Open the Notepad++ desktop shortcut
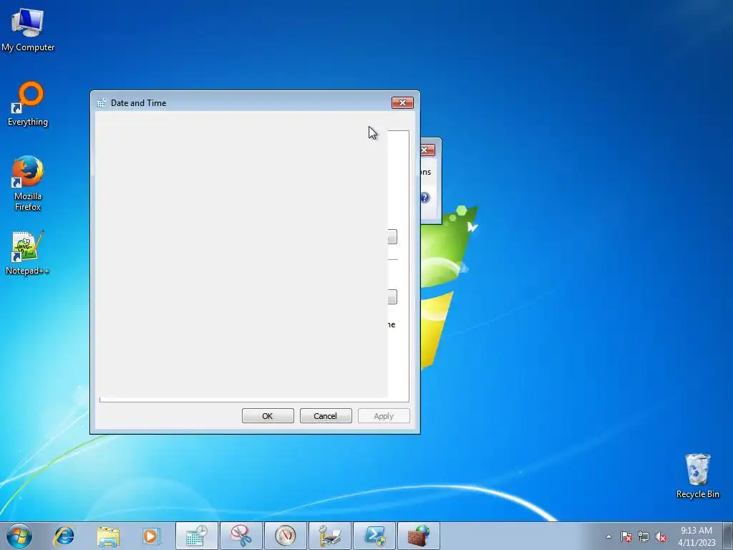Image resolution: width=733 pixels, height=550 pixels. click(28, 252)
